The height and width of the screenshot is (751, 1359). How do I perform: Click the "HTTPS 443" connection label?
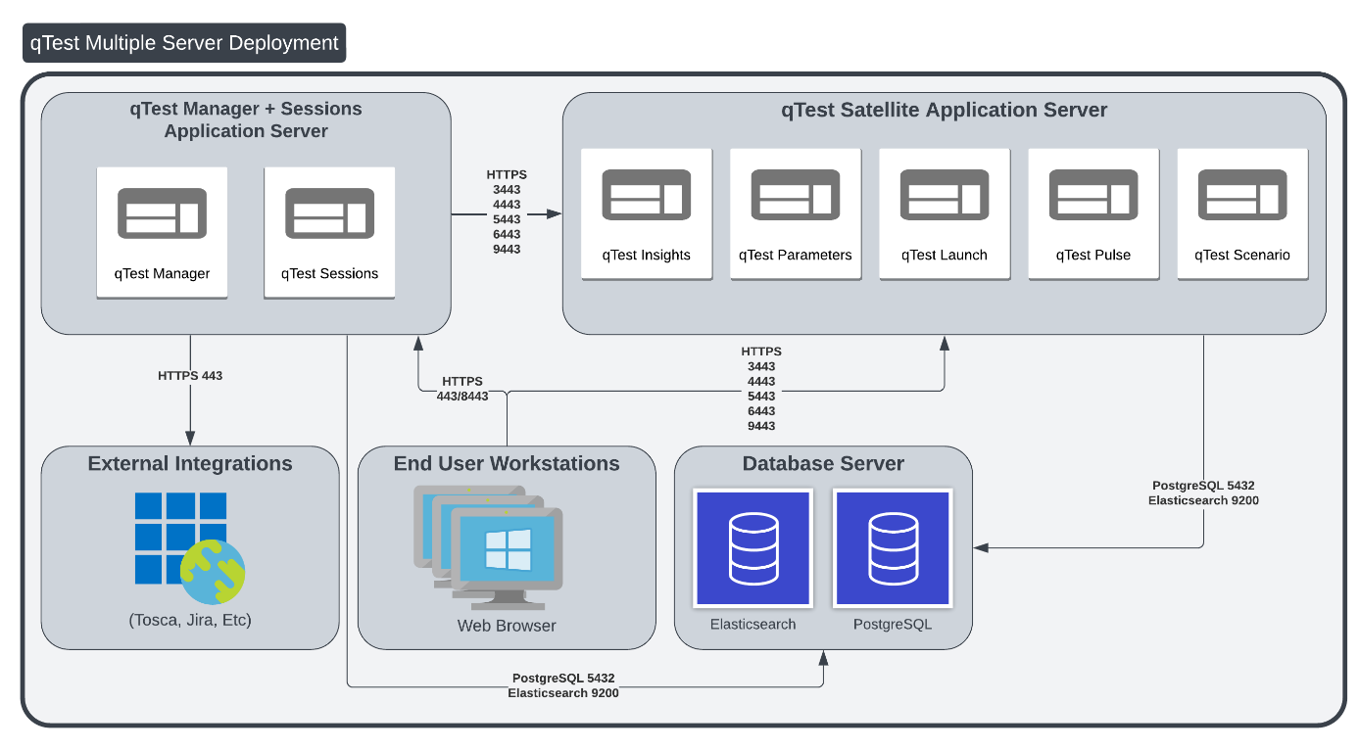pyautogui.click(x=190, y=375)
